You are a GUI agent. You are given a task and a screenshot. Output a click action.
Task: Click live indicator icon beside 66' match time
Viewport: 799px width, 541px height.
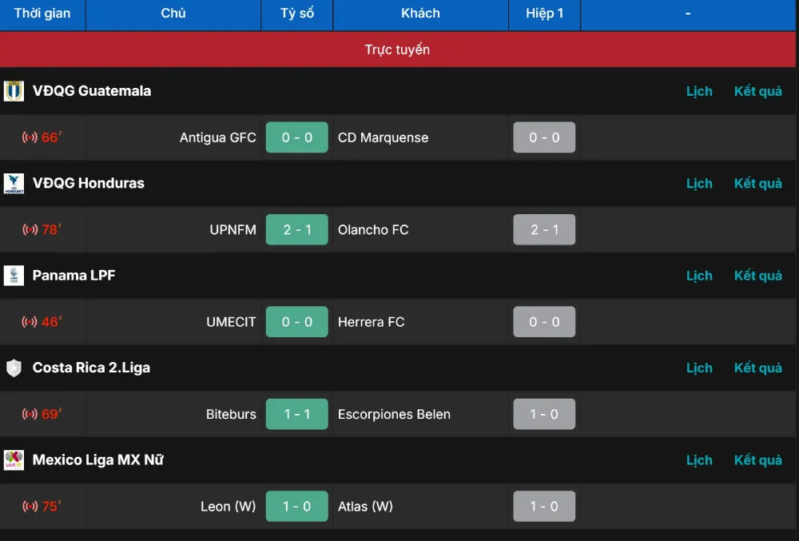pos(30,137)
